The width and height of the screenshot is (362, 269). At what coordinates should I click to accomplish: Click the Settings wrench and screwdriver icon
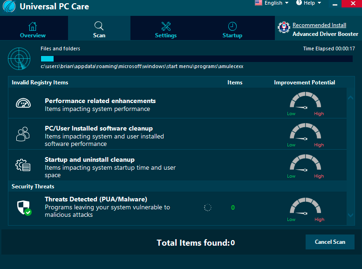pos(166,27)
